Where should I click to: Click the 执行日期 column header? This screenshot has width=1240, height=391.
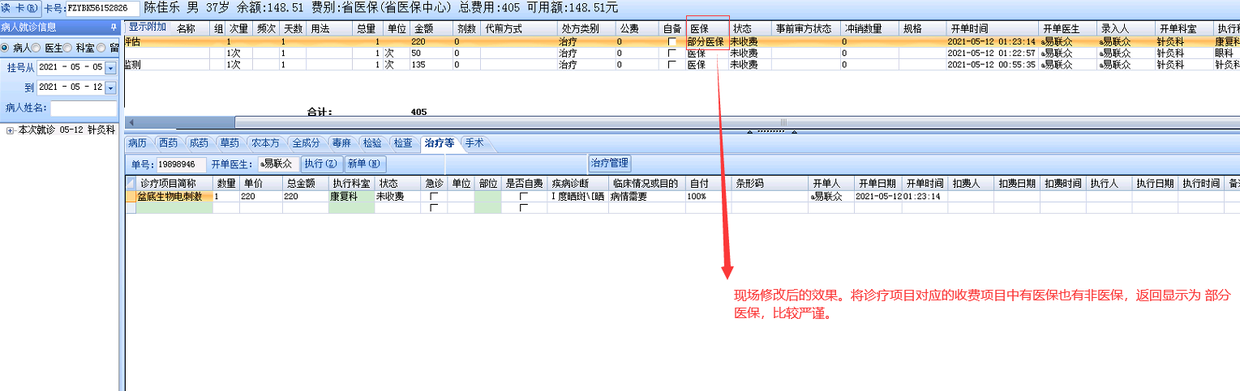(1156, 184)
